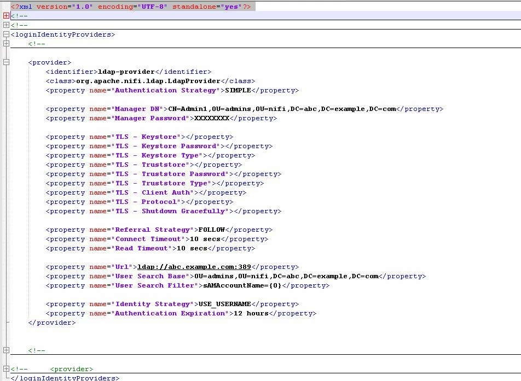The width and height of the screenshot is (521, 381).
Task: Click the "TLS - Keystore Type" property
Action: pyautogui.click(x=150, y=155)
